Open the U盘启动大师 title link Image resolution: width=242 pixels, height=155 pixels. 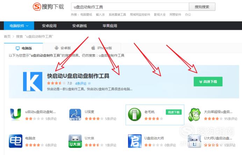(x=154, y=138)
